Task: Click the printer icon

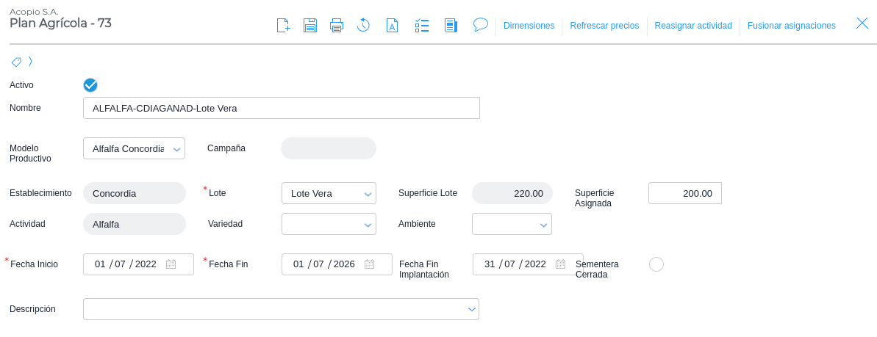Action: pyautogui.click(x=337, y=26)
